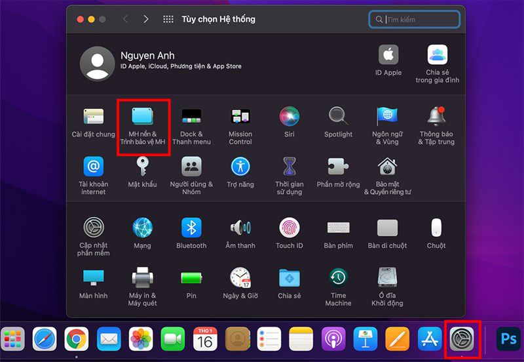Click System Preferences in the Dock
The width and height of the screenshot is (524, 362).
click(x=462, y=339)
